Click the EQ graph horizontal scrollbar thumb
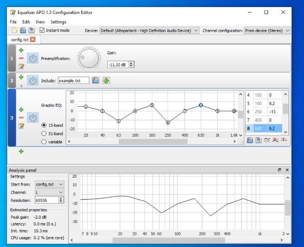This screenshot has width=304, height=247. [153, 141]
